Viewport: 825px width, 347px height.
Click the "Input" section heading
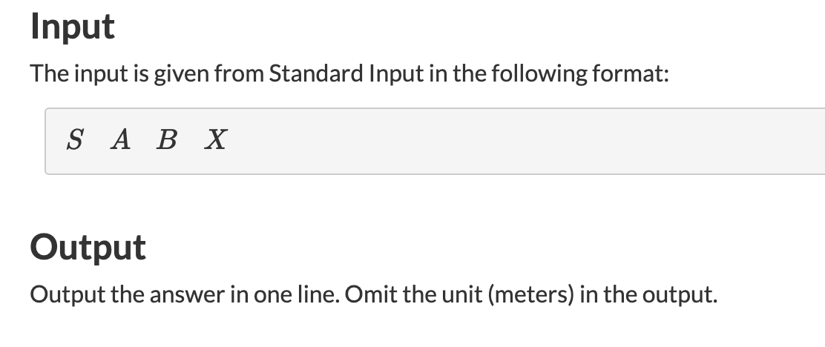73,27
